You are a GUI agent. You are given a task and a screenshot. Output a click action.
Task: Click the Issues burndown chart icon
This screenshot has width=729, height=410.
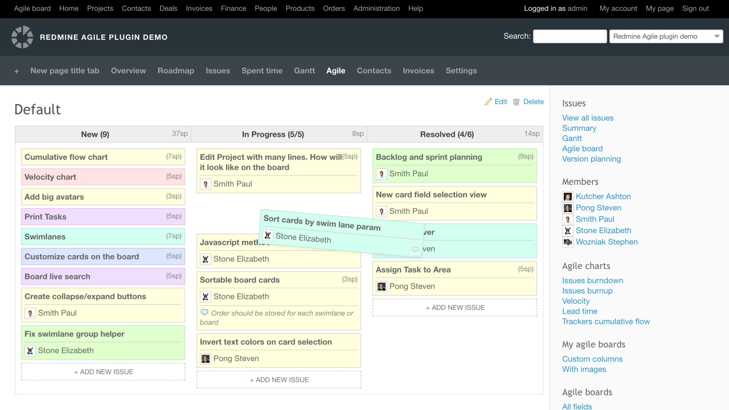(x=592, y=280)
